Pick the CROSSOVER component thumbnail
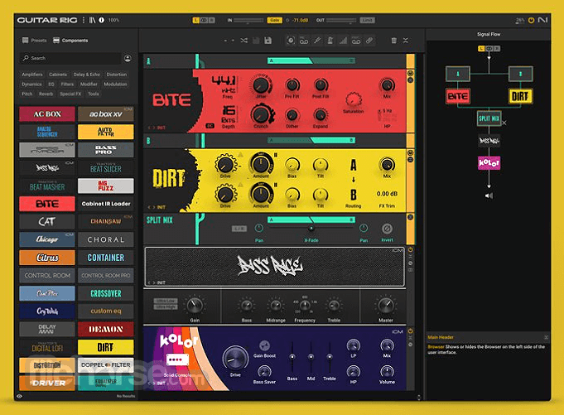564x415 pixels. point(106,293)
